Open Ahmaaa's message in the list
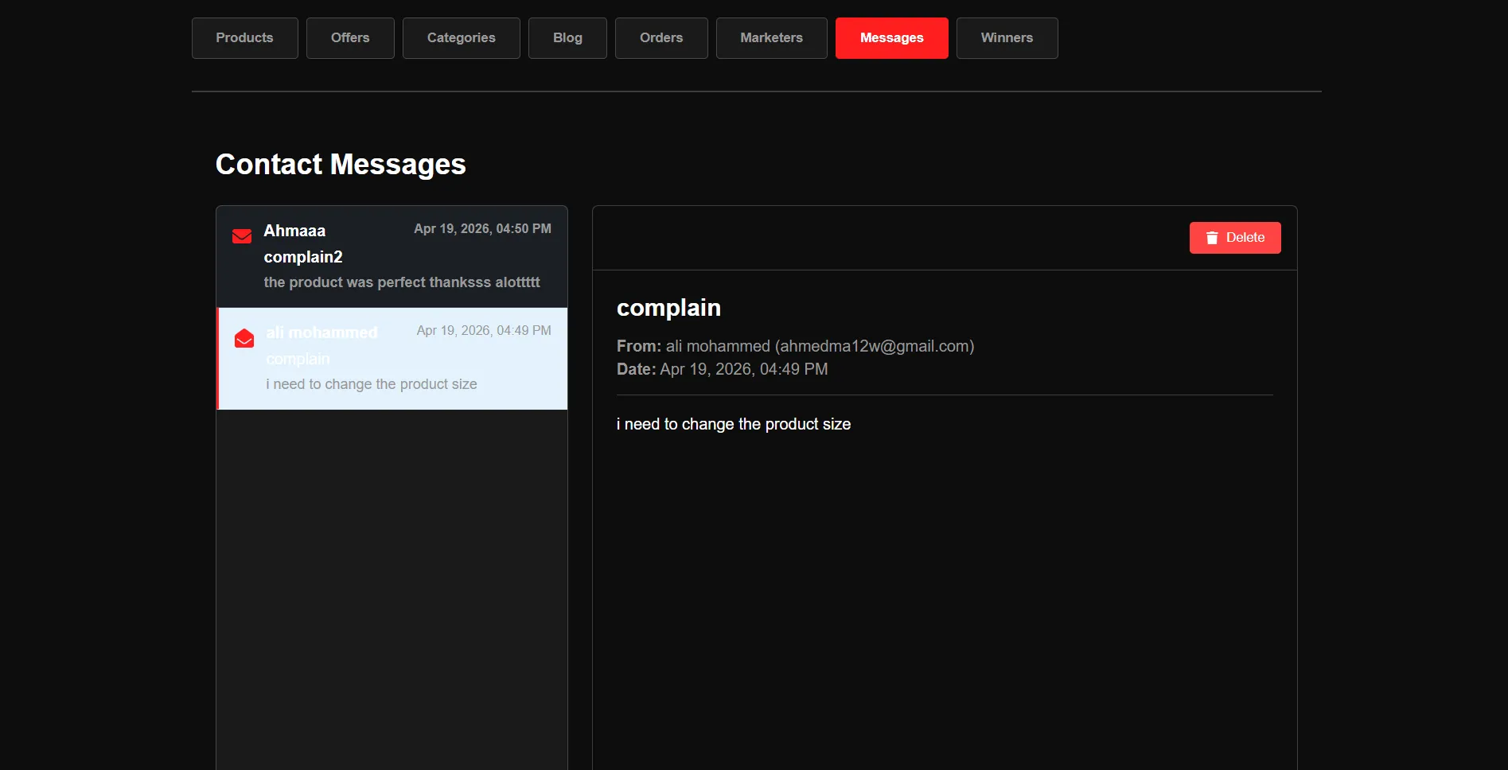Image resolution: width=1508 pixels, height=770 pixels. (x=392, y=257)
